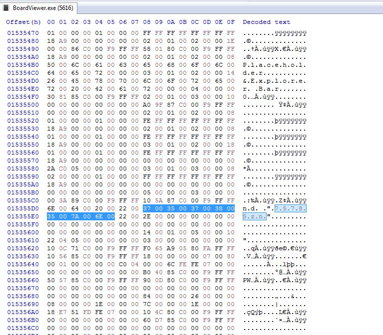
Task: Select offset row 015354D0
Action: (23, 81)
